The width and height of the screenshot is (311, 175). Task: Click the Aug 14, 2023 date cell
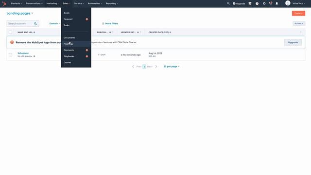(155, 53)
